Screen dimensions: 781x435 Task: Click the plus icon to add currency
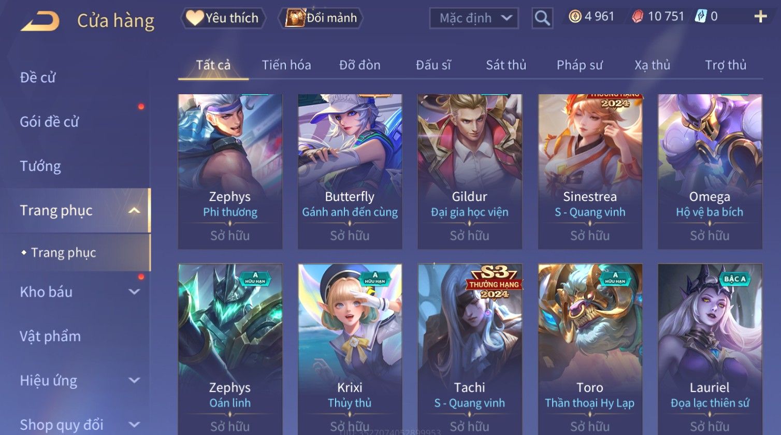pos(760,17)
